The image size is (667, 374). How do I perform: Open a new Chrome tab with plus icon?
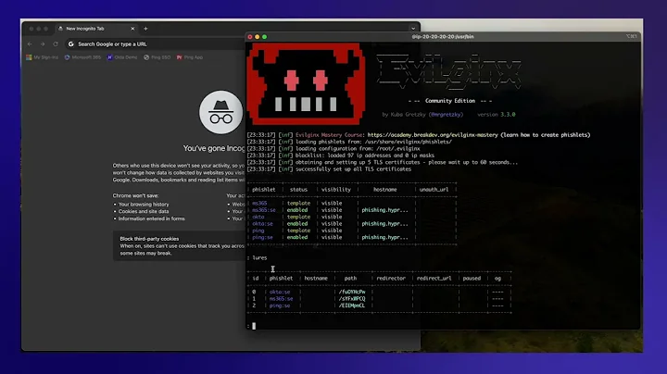coord(146,29)
